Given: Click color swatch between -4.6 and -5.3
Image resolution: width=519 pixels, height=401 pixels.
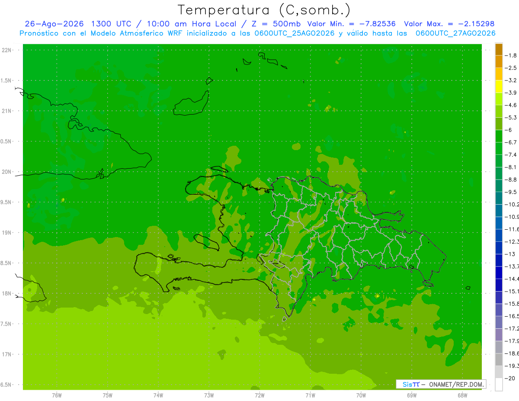Looking at the screenshot, I should pos(499,111).
